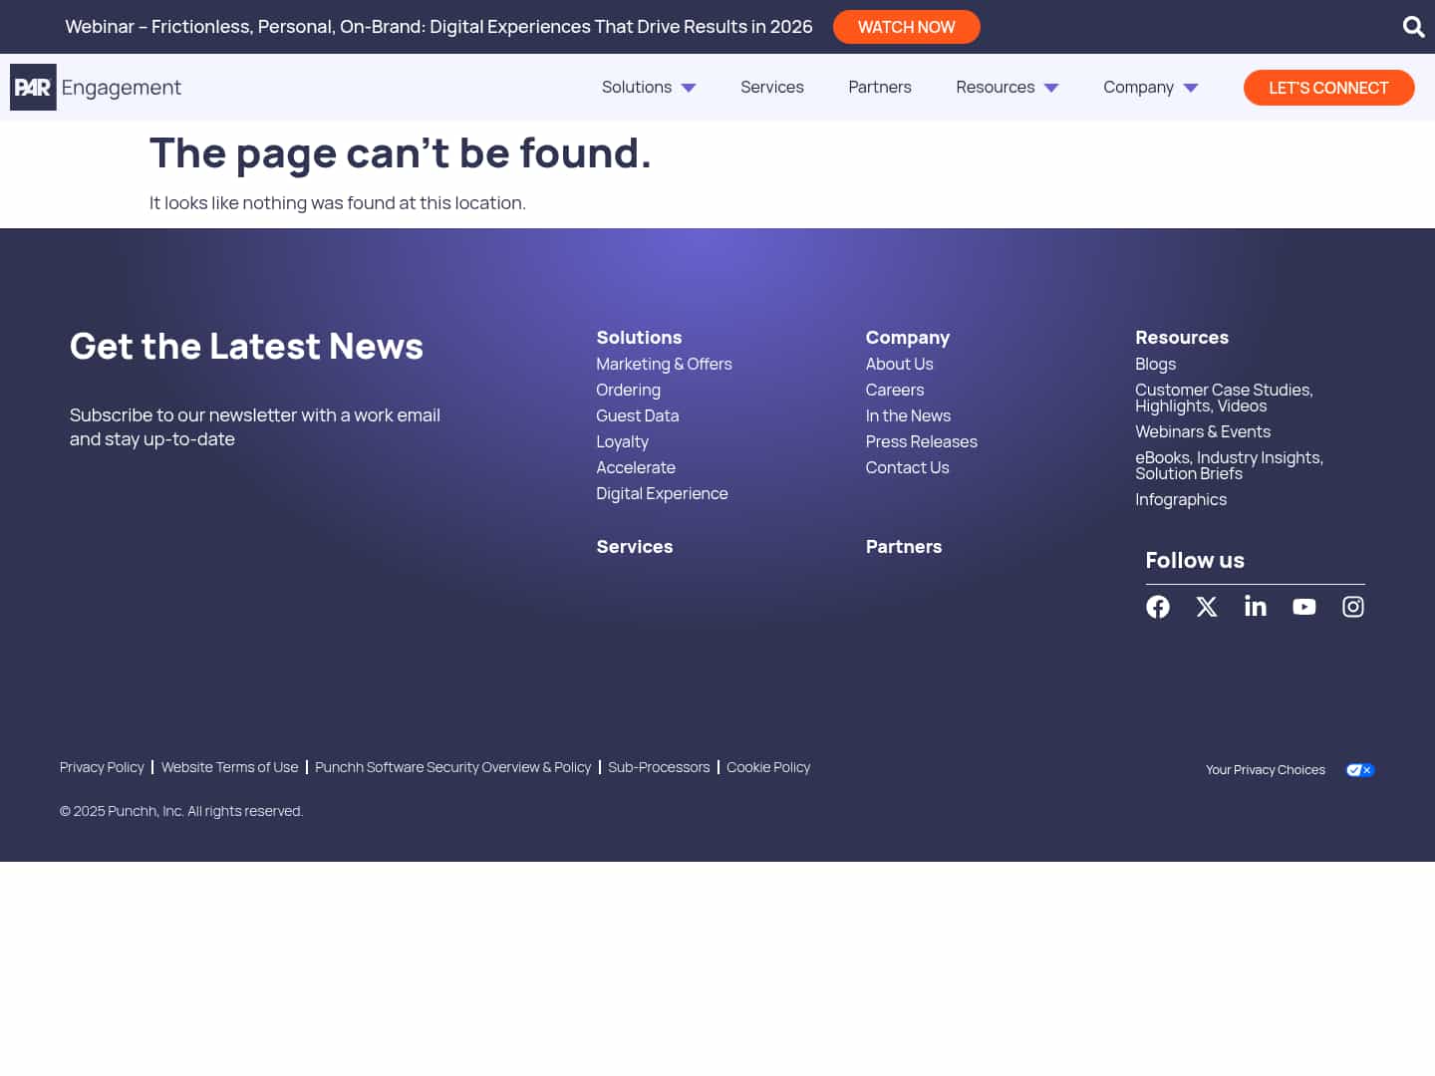Open the Facebook social icon
Image resolution: width=1435 pixels, height=1076 pixels.
(x=1157, y=607)
